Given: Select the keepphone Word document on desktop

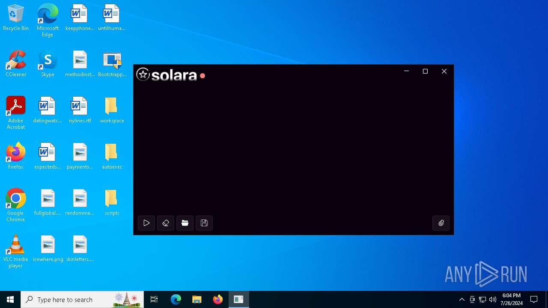Looking at the screenshot, I should tap(80, 18).
